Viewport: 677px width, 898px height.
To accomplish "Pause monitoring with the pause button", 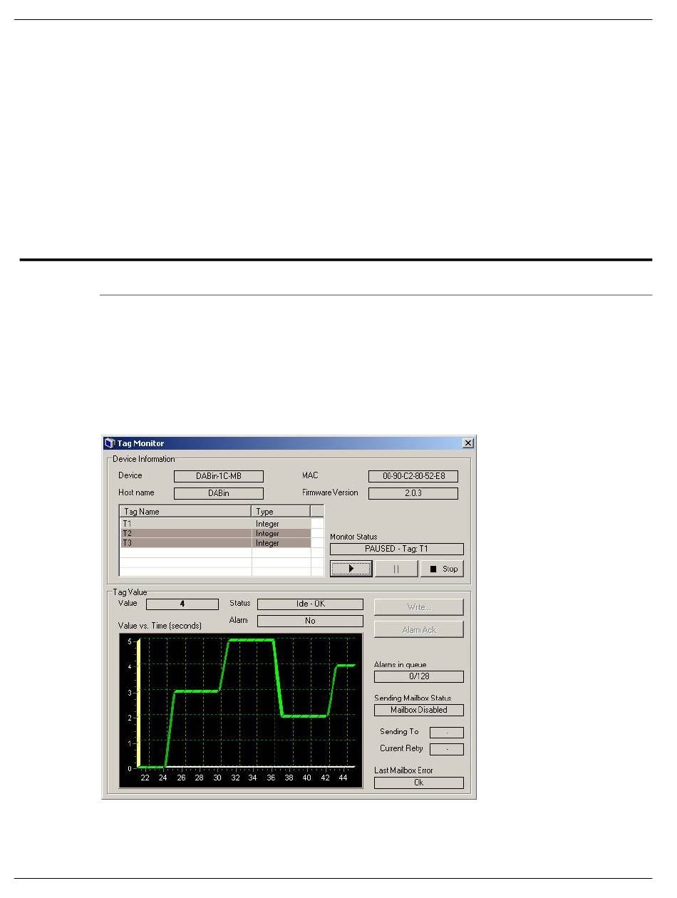I will coord(396,569).
